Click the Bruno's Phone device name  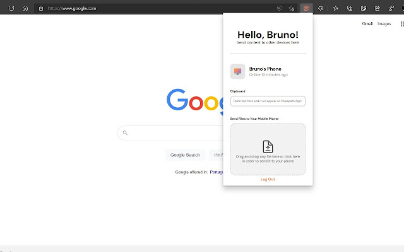click(x=265, y=69)
